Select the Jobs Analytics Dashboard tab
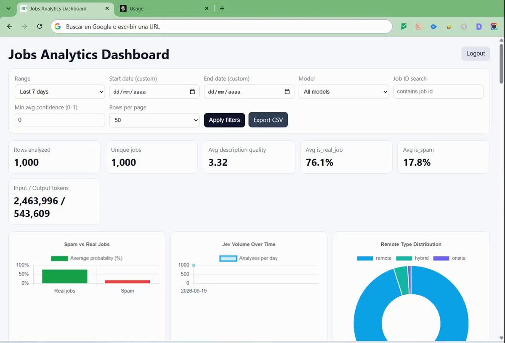The image size is (505, 343). coord(65,8)
